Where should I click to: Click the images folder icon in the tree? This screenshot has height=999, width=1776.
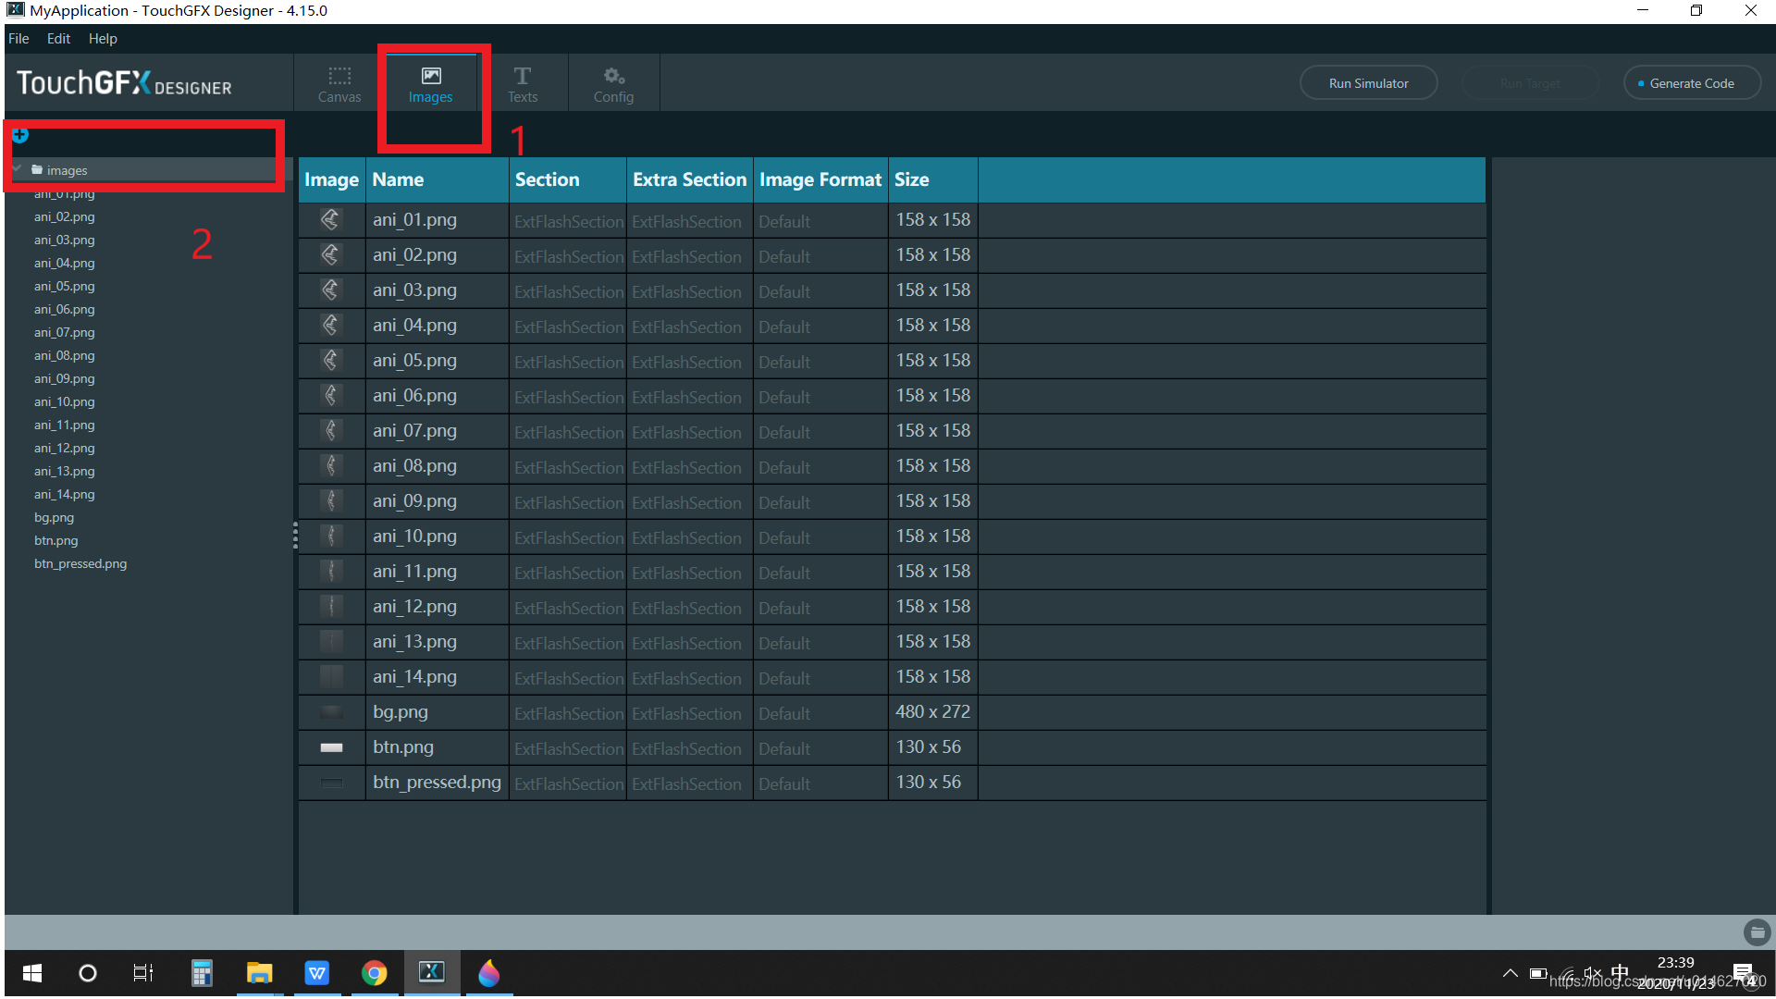(x=37, y=170)
